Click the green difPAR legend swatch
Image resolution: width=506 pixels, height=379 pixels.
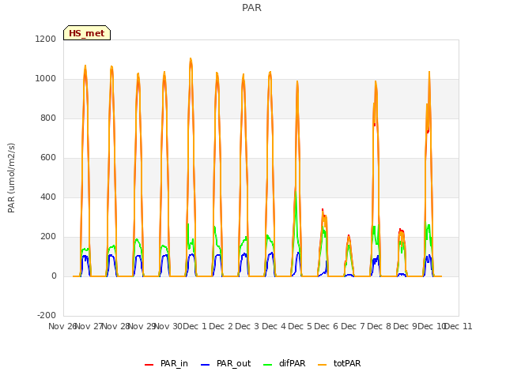[x=267, y=365]
